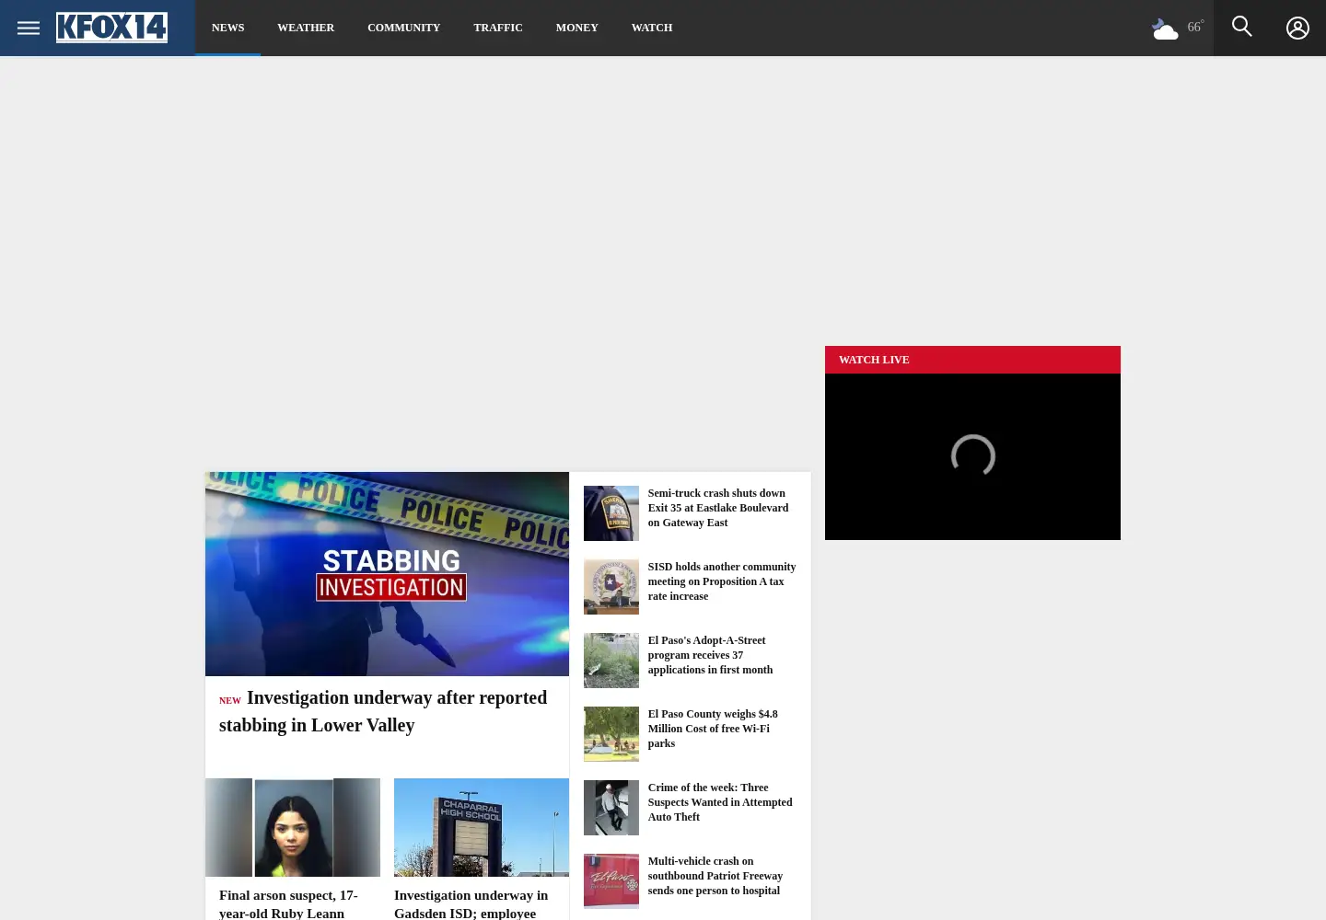Open the El Paso County Wi-Fi parks story
The width and height of the screenshot is (1326, 920).
point(715,729)
